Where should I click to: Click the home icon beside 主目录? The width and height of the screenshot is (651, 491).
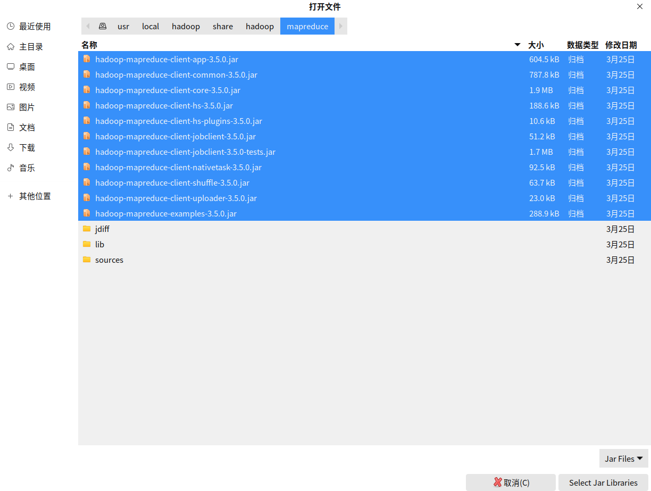pos(11,46)
